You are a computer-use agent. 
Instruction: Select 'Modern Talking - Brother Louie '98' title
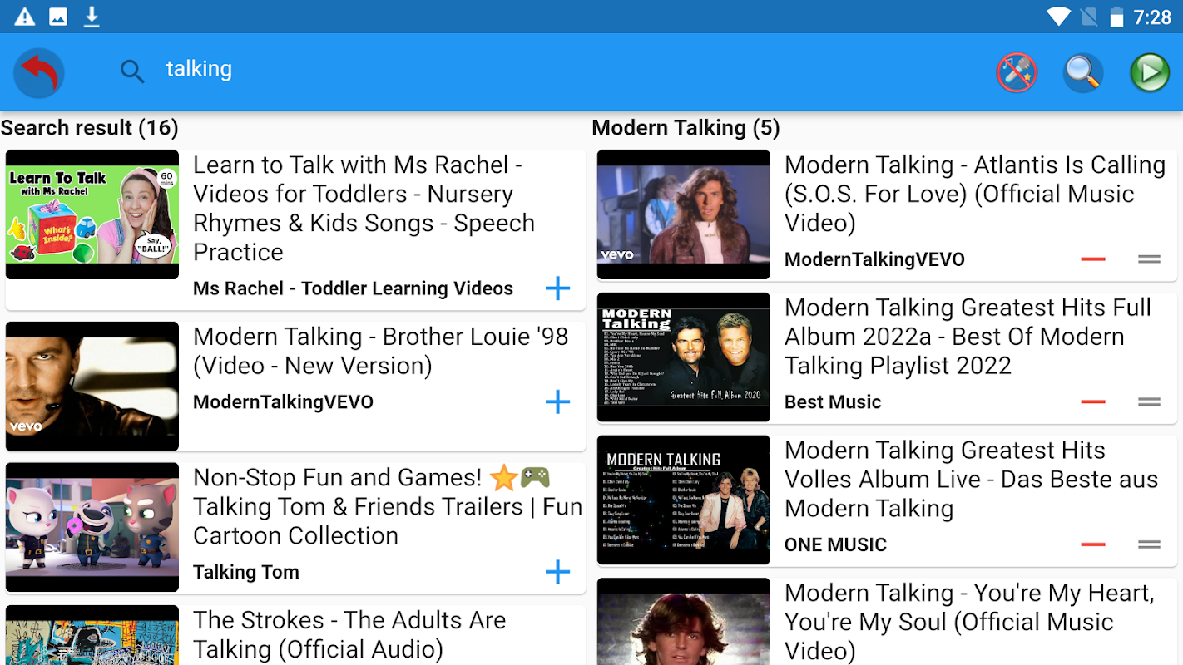click(x=380, y=351)
